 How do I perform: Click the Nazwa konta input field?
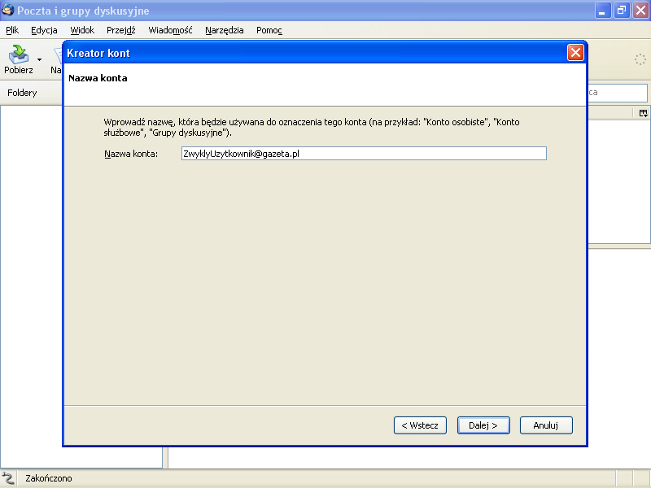coord(364,154)
